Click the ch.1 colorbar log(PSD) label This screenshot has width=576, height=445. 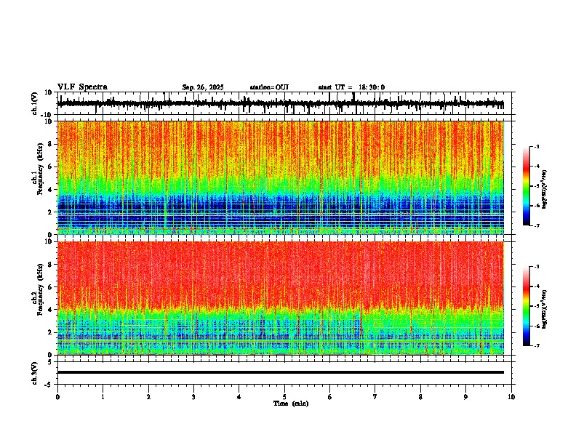(x=545, y=190)
